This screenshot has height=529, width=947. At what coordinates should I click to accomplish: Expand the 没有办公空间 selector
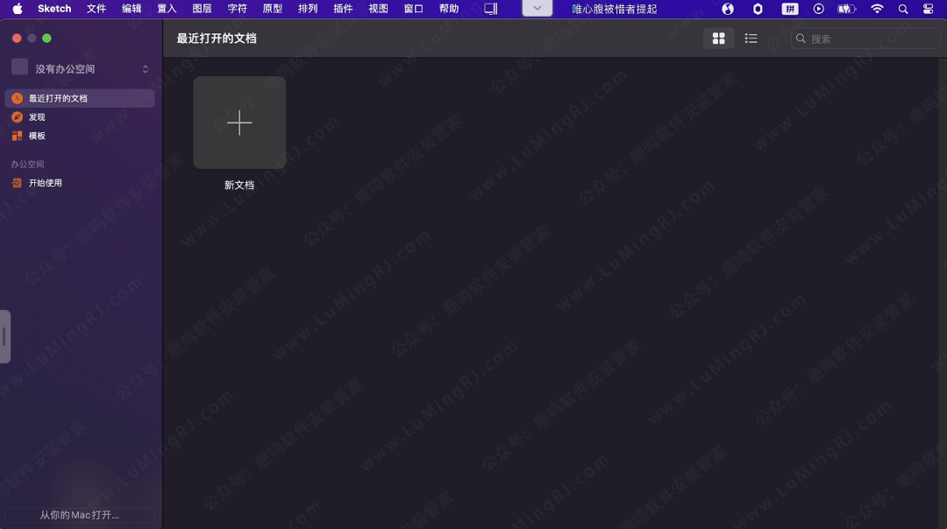click(x=77, y=67)
